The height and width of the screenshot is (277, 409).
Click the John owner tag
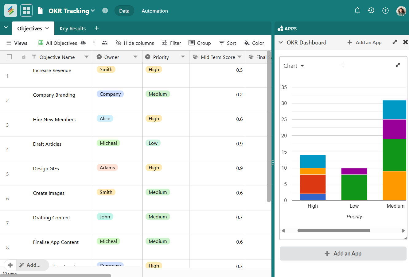pos(105,217)
